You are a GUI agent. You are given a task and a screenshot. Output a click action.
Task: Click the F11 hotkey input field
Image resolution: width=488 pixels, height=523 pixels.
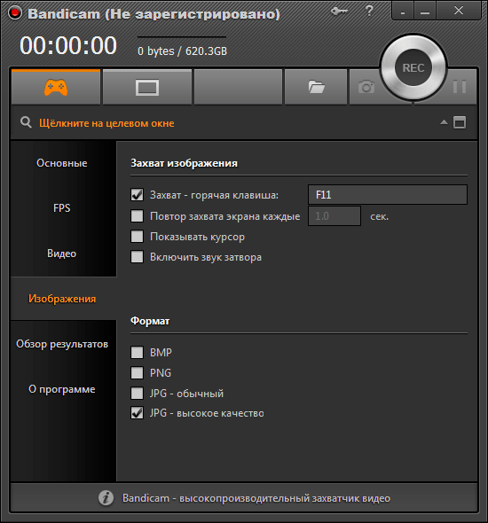[x=388, y=195]
